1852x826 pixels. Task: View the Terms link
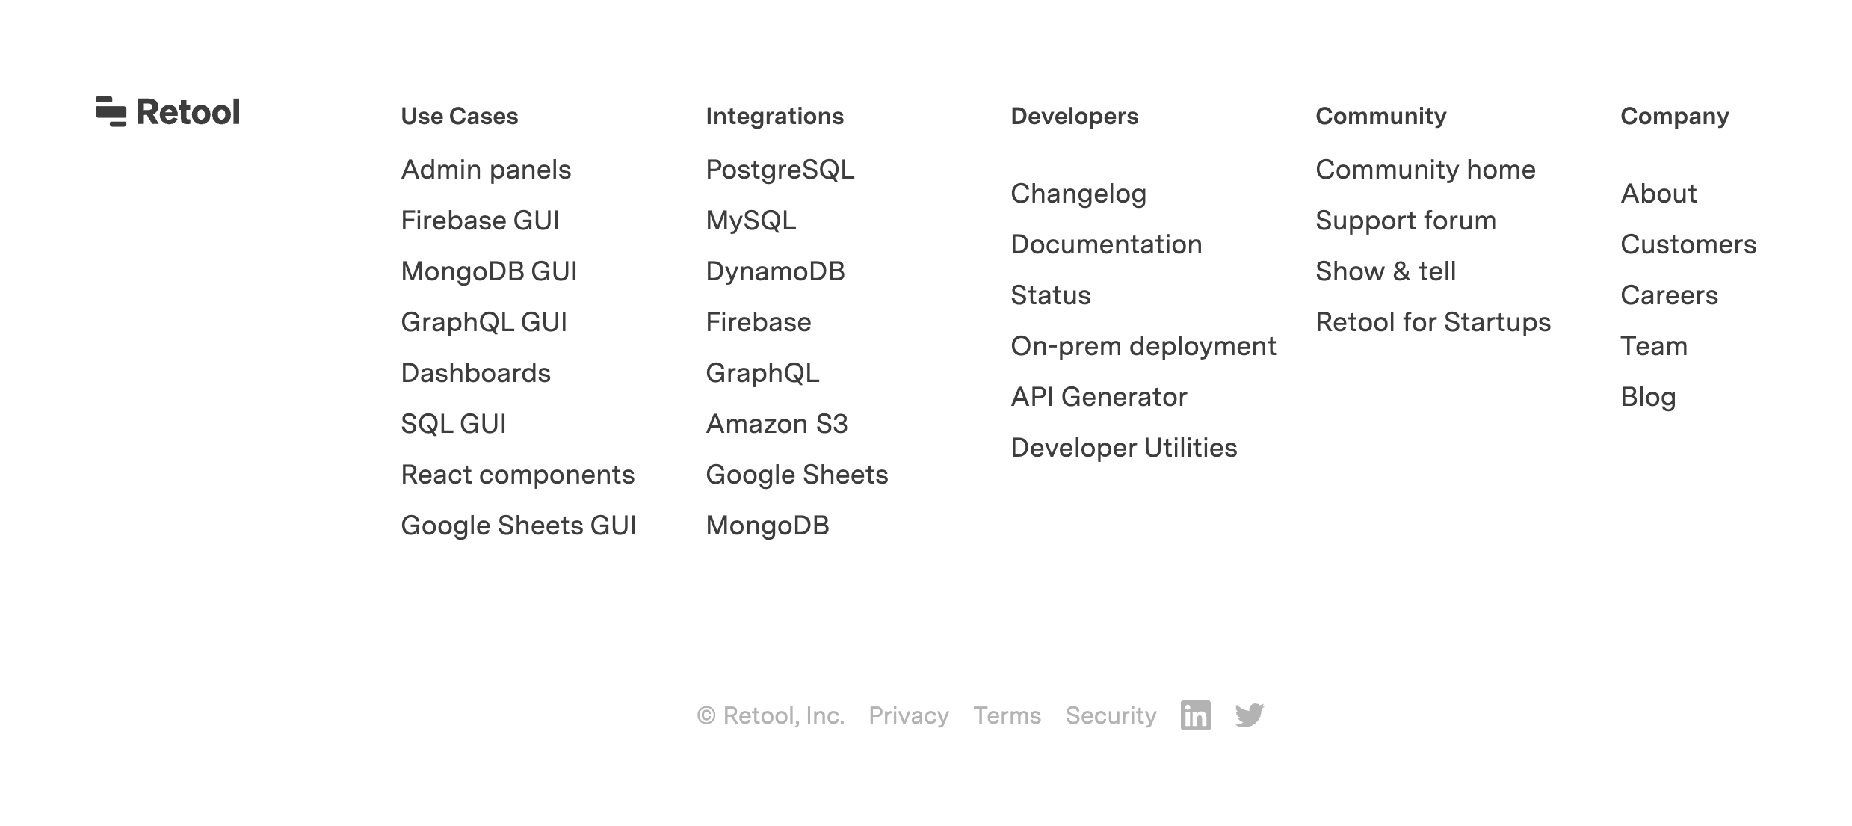click(x=1007, y=715)
